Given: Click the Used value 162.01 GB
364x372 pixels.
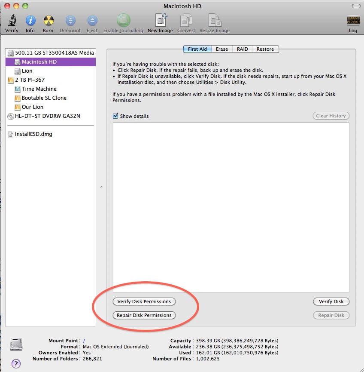Looking at the screenshot, I should click(x=237, y=353).
